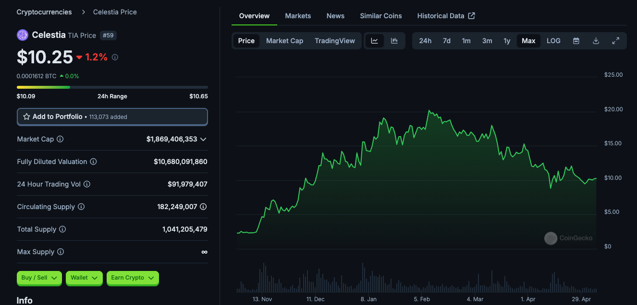Open the Wallet dropdown

(84, 278)
